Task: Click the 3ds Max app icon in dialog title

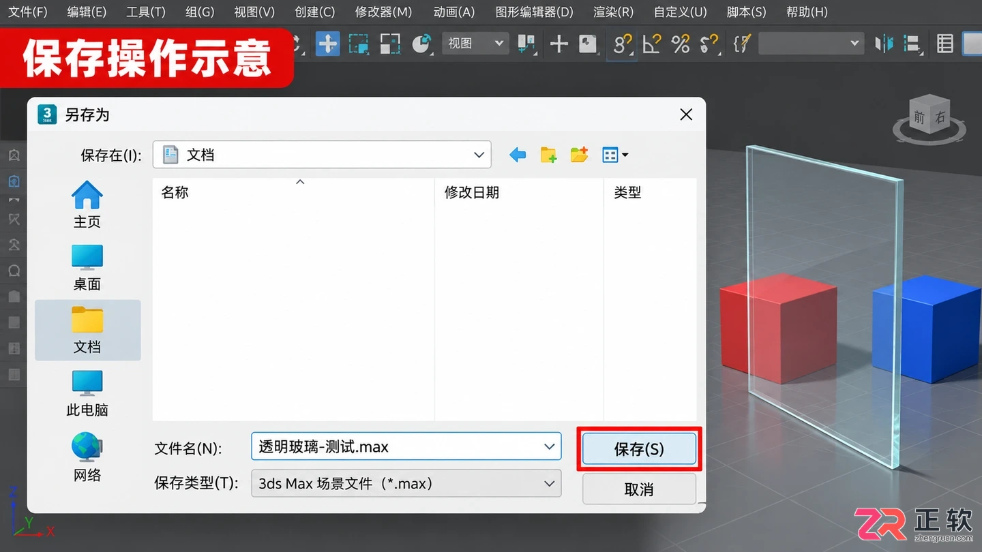Action: (47, 114)
